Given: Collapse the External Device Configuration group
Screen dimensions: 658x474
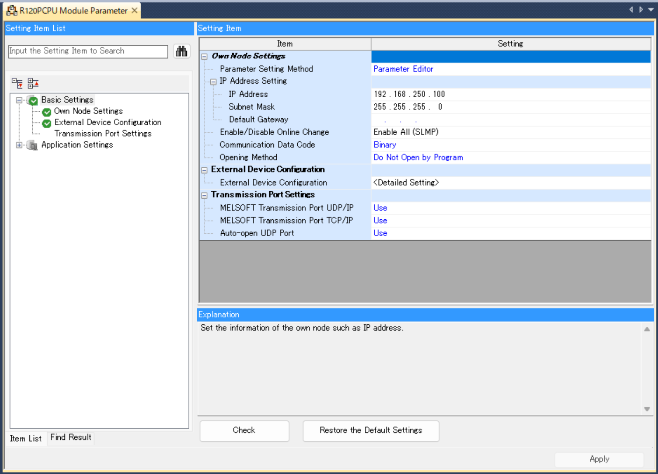Looking at the screenshot, I should [204, 170].
